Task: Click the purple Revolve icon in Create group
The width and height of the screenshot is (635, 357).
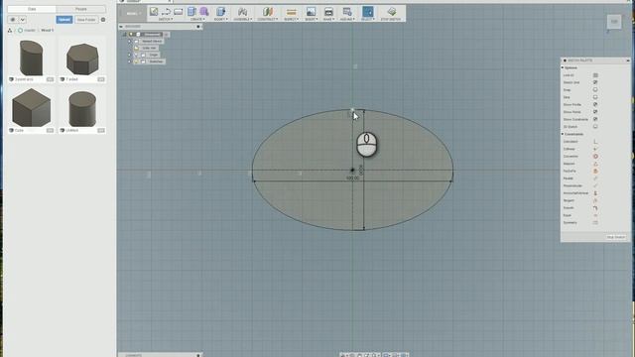Action: pyautogui.click(x=204, y=12)
